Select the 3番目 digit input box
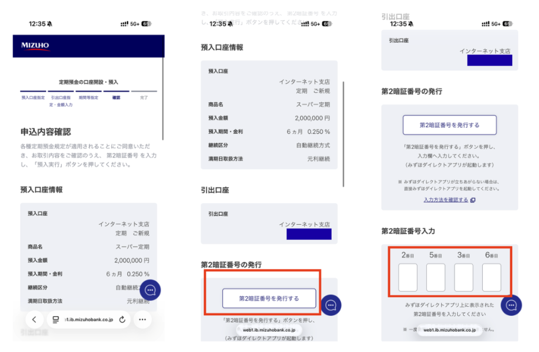The image size is (539, 352). coord(463,277)
